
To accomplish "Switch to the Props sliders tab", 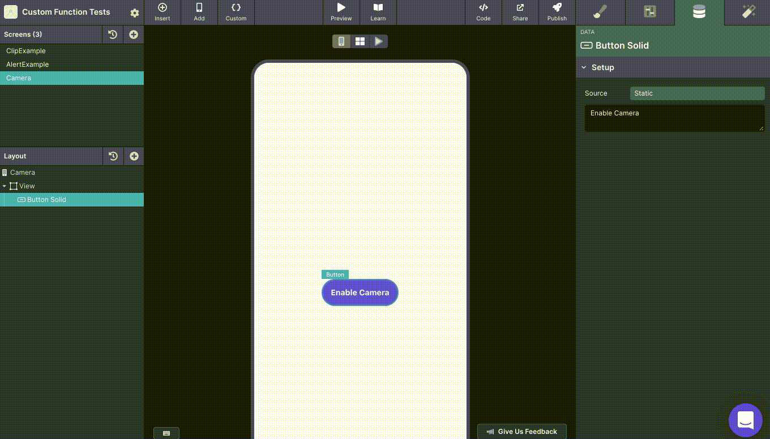I will [650, 12].
